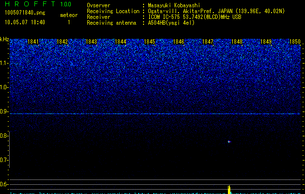Screen dimensions: 305x194
Task: Select the A504HB(yagi 4el) antenna text
Action: tap(171, 23)
